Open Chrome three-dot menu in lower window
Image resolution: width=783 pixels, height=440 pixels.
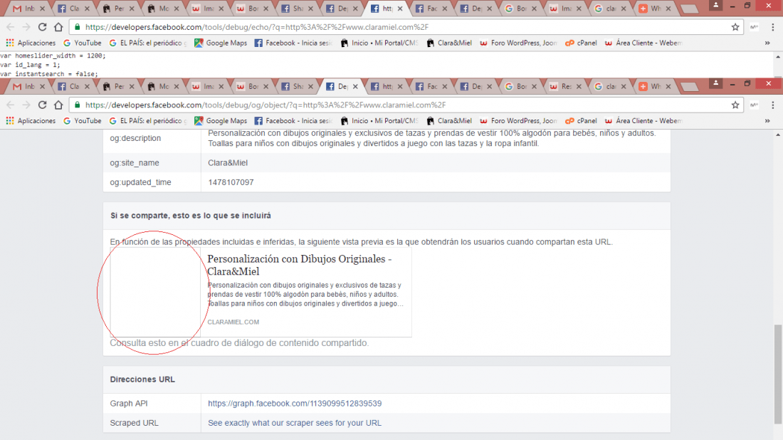click(772, 105)
